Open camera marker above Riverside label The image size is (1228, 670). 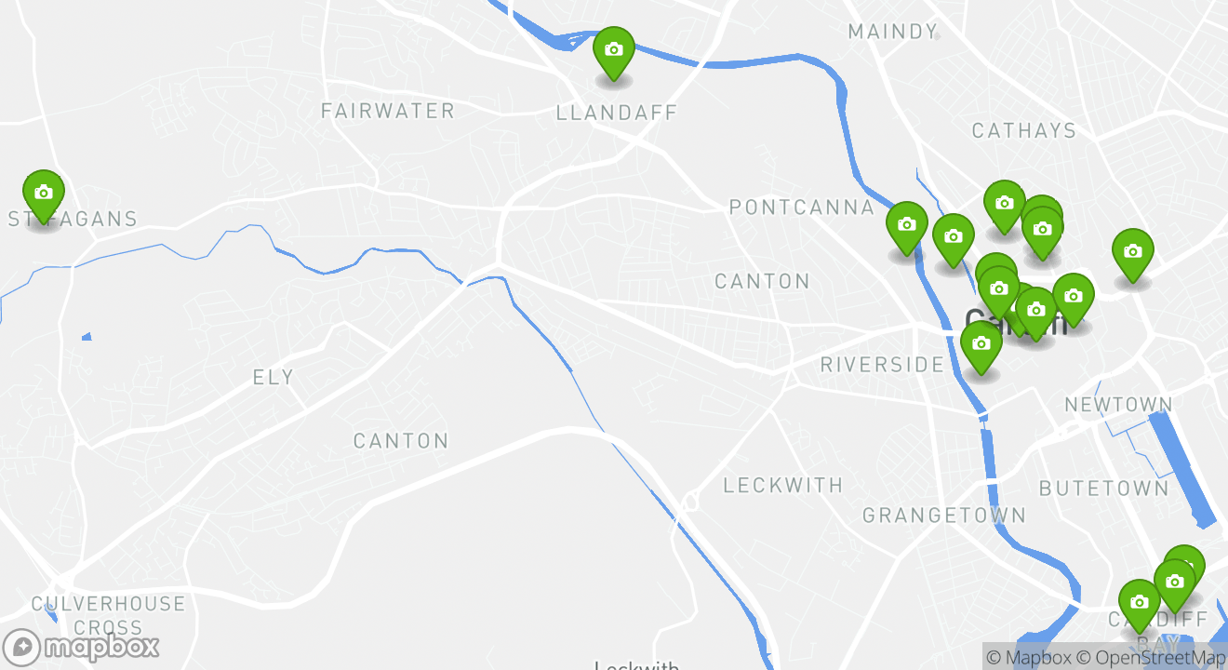981,346
